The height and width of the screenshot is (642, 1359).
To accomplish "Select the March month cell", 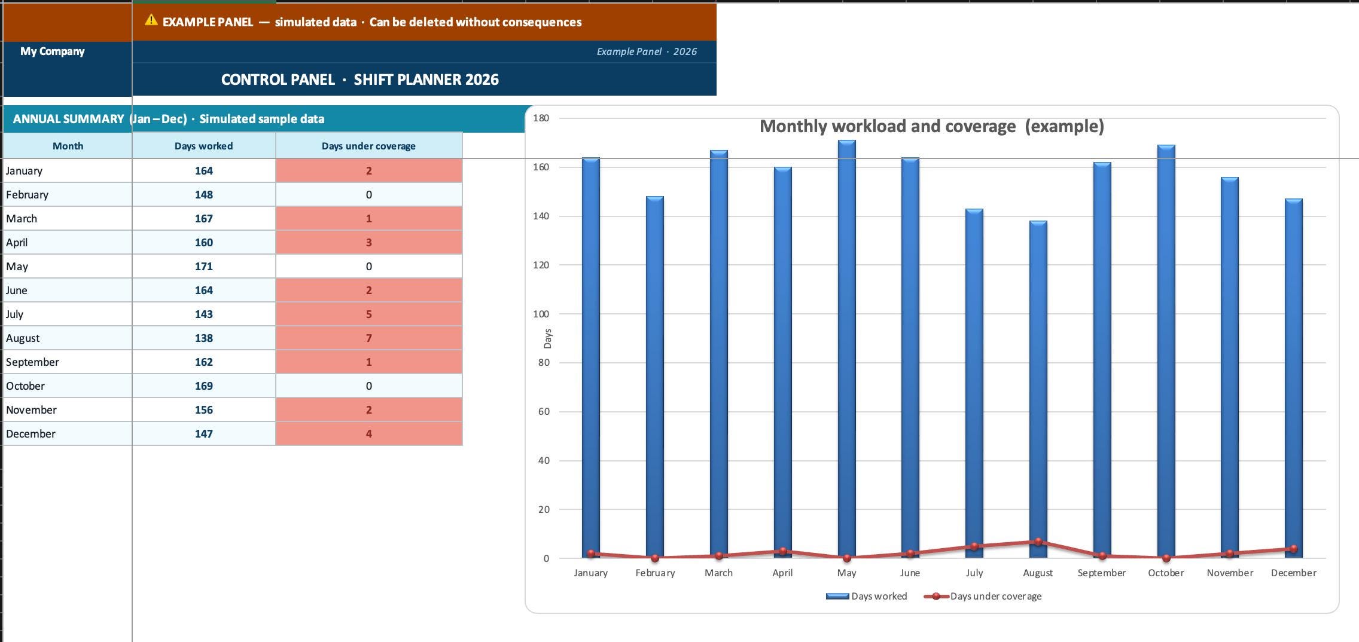I will (68, 219).
